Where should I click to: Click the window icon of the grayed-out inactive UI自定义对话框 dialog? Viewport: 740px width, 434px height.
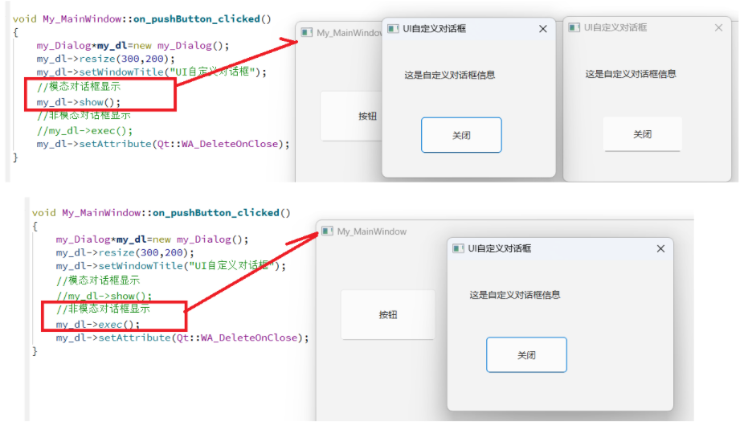(x=574, y=27)
